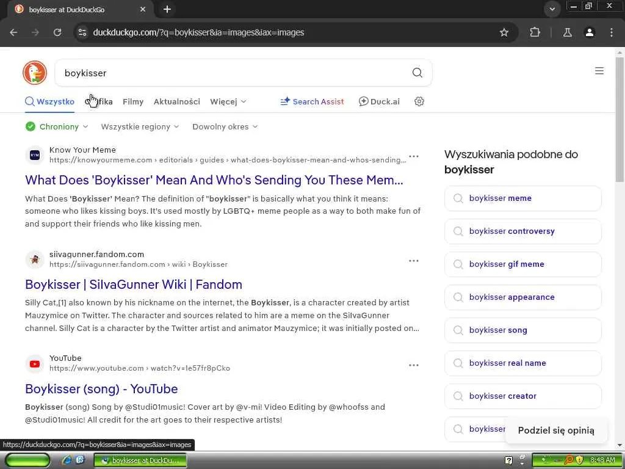Bookmark this page with star icon
625x469 pixels.
coord(504,32)
